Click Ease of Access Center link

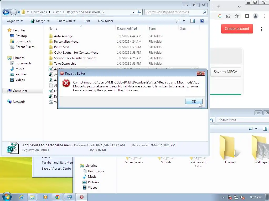click(x=57, y=169)
